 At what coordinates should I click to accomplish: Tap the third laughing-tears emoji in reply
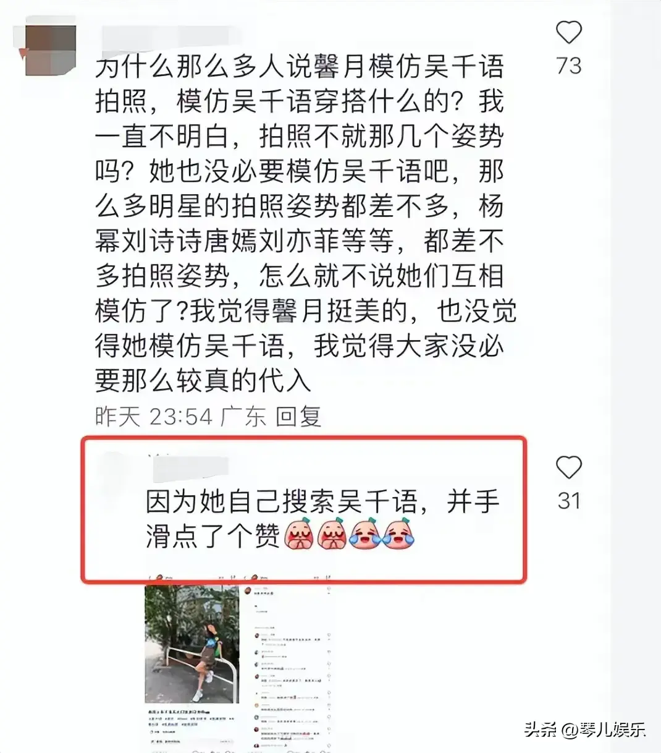tap(366, 535)
